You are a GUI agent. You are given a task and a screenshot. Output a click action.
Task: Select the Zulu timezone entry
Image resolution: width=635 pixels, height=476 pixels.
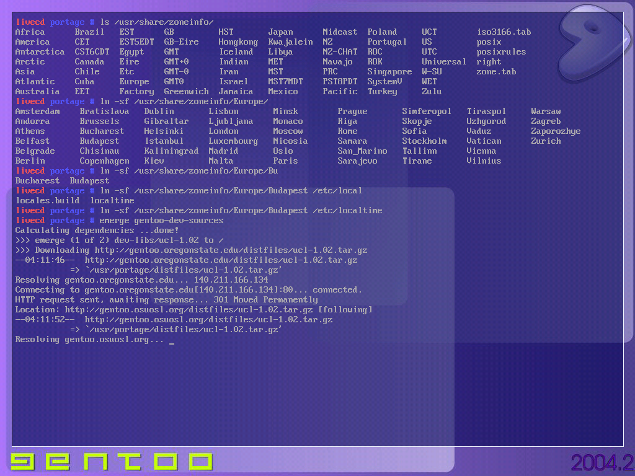coord(432,92)
